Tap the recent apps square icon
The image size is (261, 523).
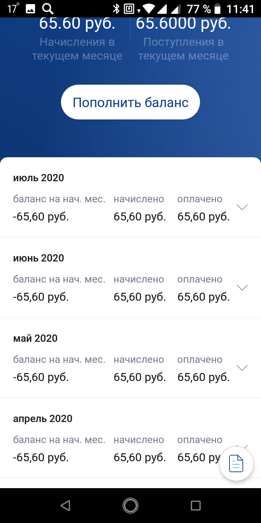(195, 506)
